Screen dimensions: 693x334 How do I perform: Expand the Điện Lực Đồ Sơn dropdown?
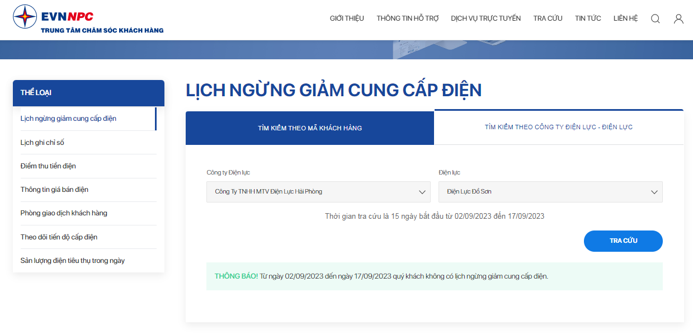point(550,192)
